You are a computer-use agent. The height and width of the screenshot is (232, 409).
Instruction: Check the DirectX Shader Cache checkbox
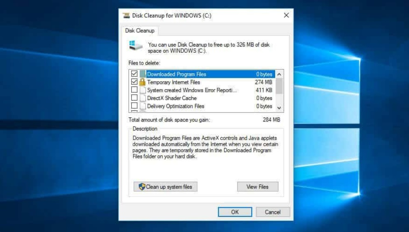click(134, 98)
